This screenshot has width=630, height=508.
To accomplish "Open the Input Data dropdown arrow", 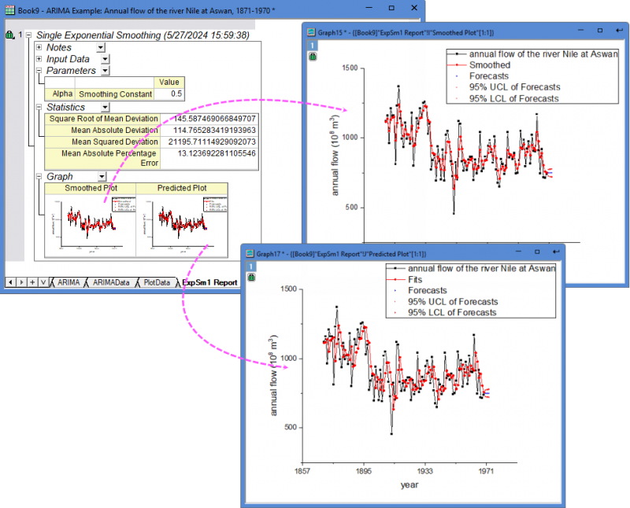I will point(105,60).
